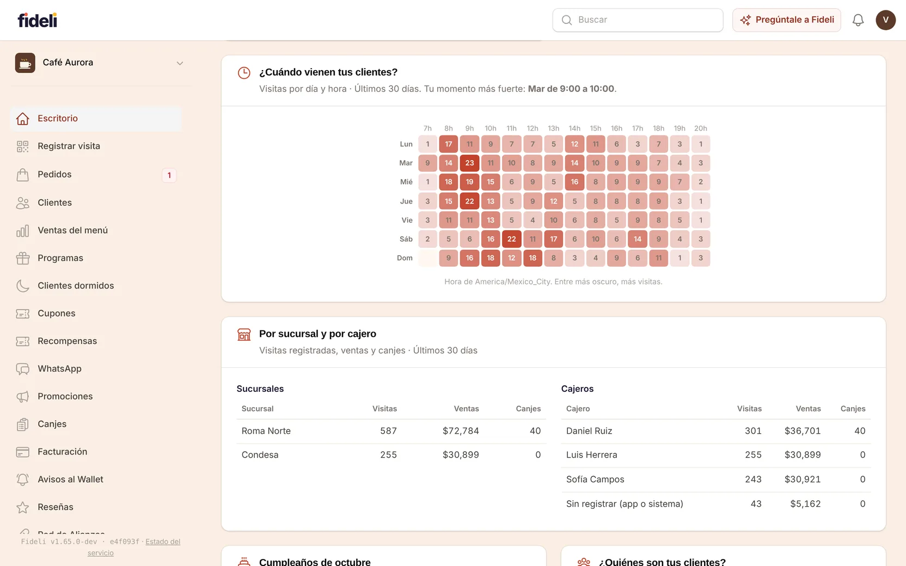Click the Reseñas star icon
The height and width of the screenshot is (566, 906).
pos(22,507)
